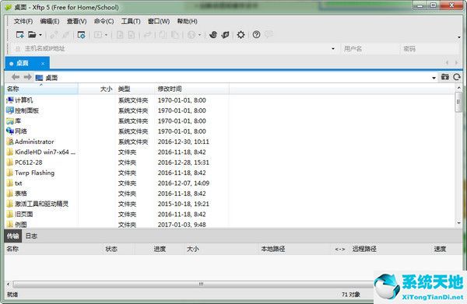Click the Open Session folder icon

tap(32, 35)
